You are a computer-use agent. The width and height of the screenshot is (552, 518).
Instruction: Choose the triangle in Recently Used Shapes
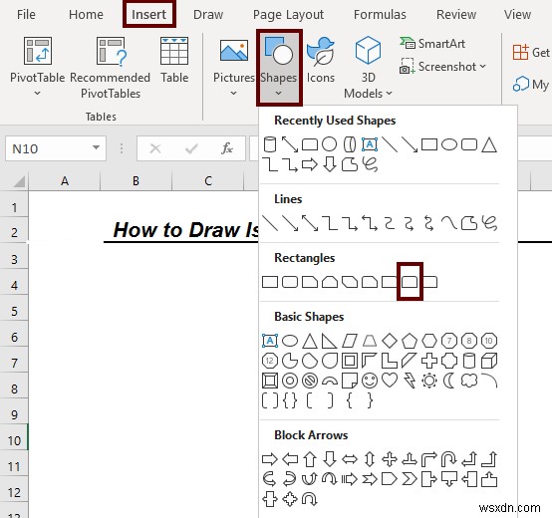click(x=489, y=144)
